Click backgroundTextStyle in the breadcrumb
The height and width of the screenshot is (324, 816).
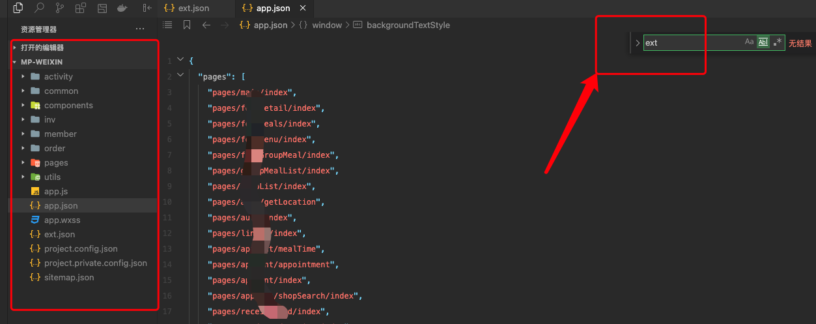408,25
